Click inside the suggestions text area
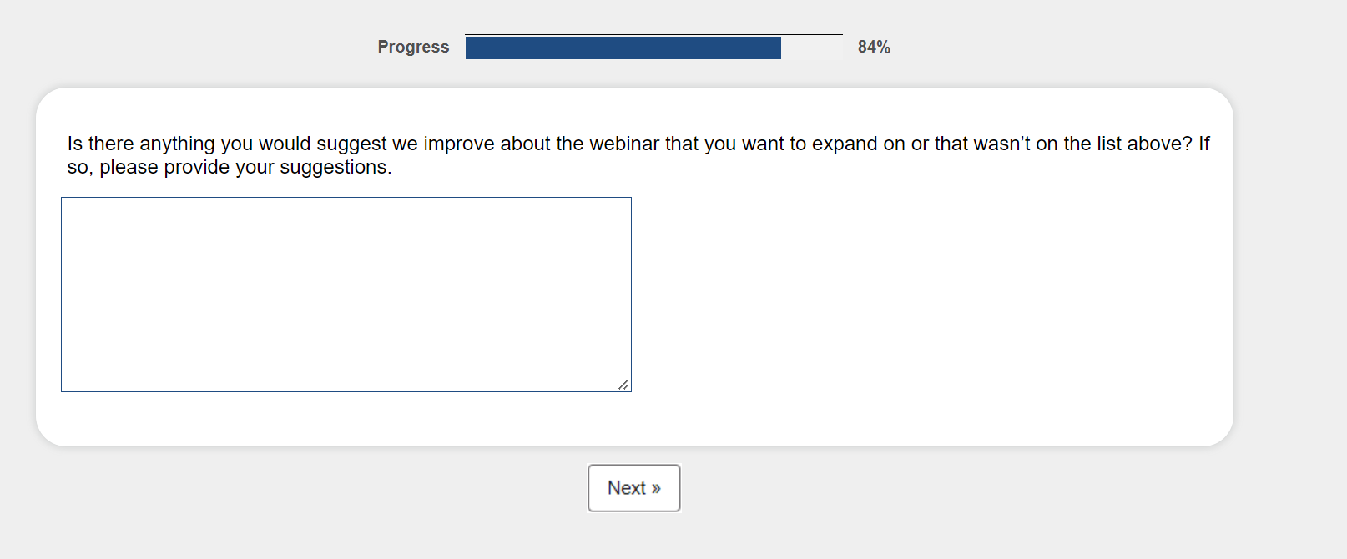The height and width of the screenshot is (559, 1347). (x=346, y=294)
